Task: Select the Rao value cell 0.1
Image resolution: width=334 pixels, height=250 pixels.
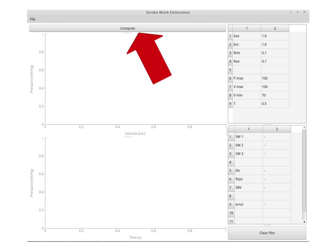Action: (x=275, y=61)
